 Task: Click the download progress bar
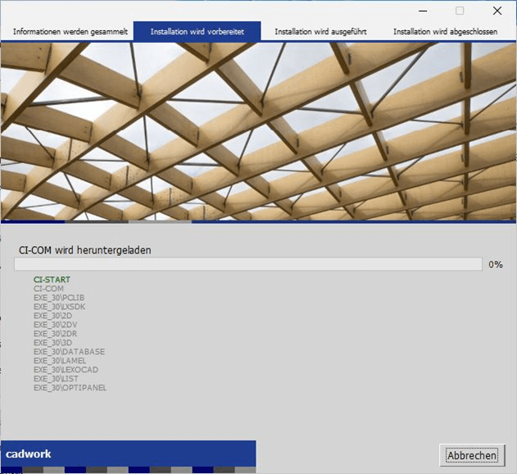click(x=247, y=264)
